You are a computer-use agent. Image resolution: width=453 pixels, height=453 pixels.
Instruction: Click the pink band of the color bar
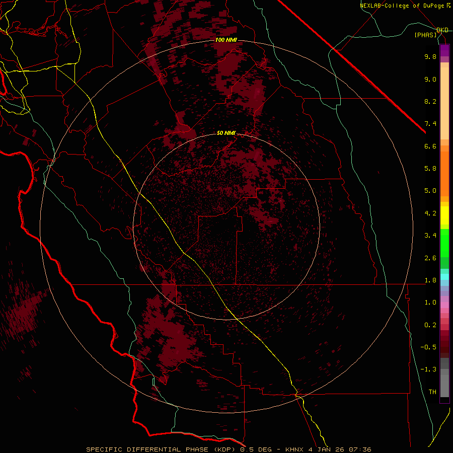click(444, 305)
